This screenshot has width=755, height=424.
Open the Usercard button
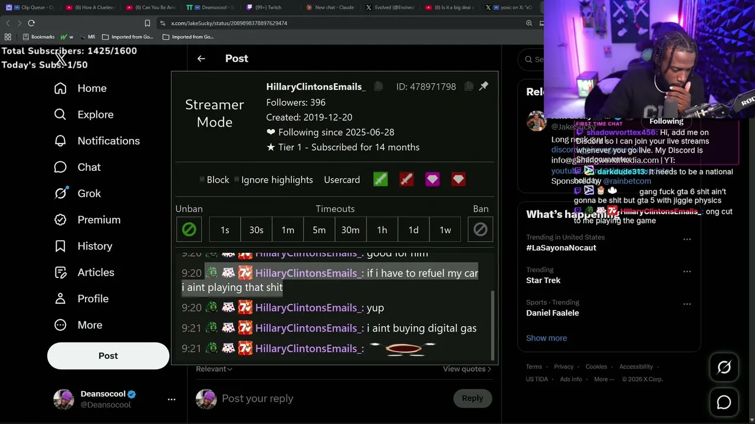click(342, 180)
